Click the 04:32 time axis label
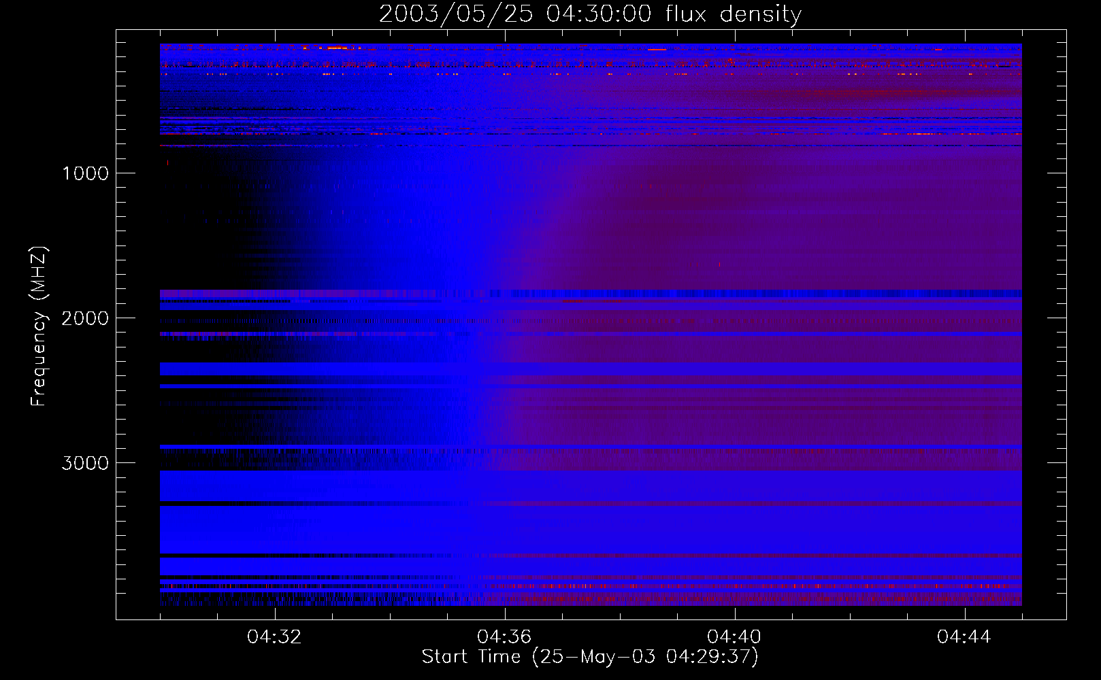Screen dimensions: 1101x680 pos(275,636)
